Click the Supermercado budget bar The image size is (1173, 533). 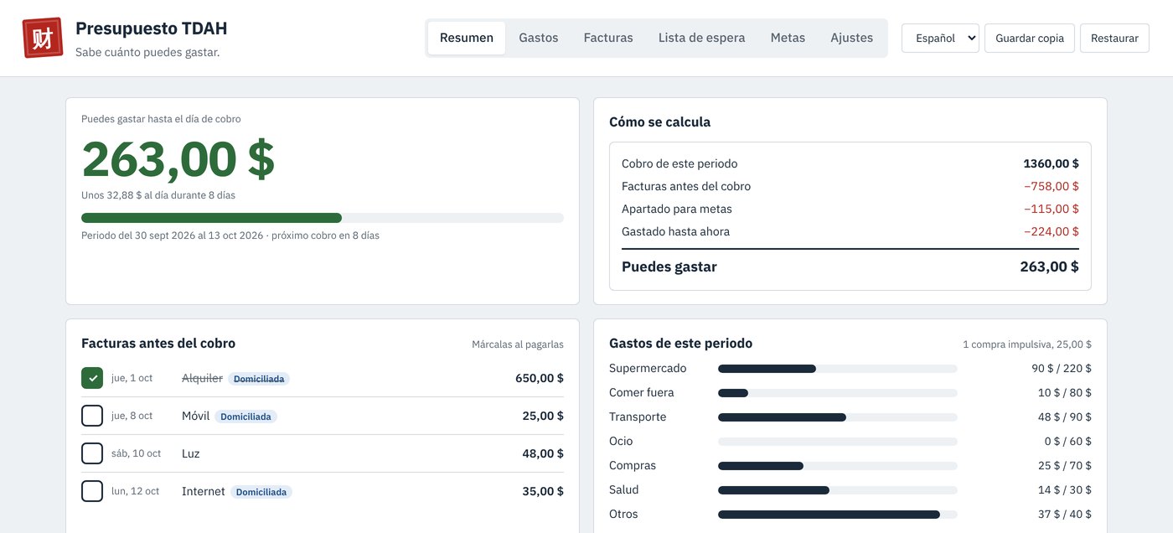(838, 369)
